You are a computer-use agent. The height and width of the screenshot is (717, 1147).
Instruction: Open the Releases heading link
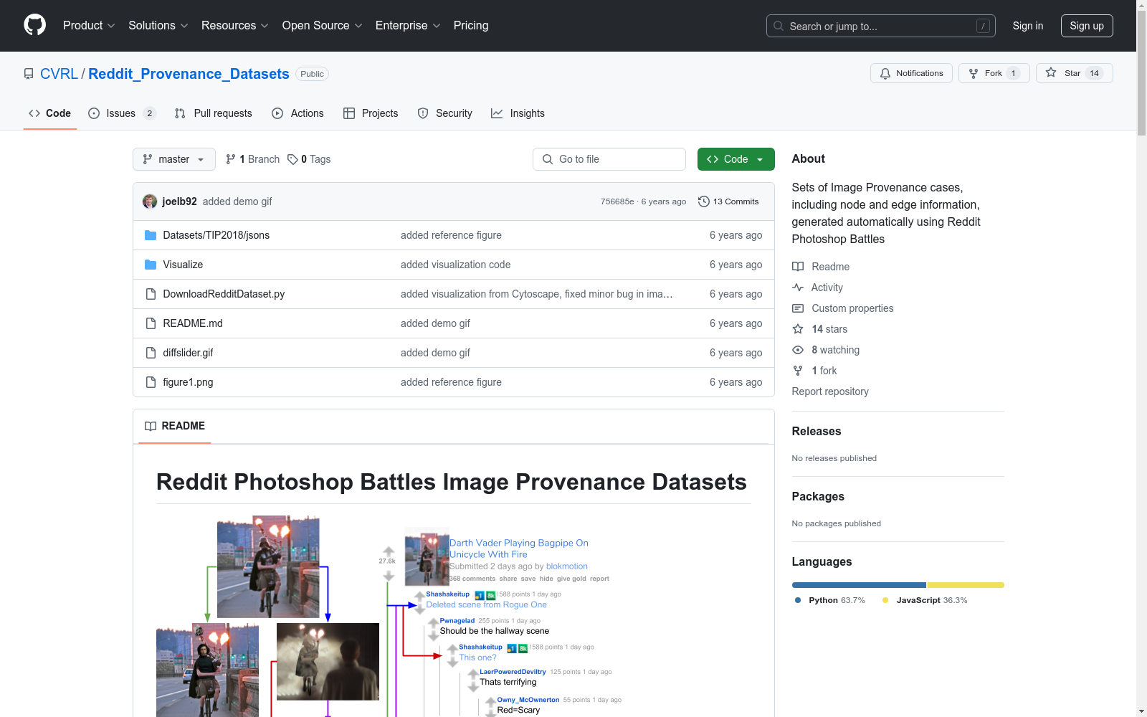pos(817,431)
